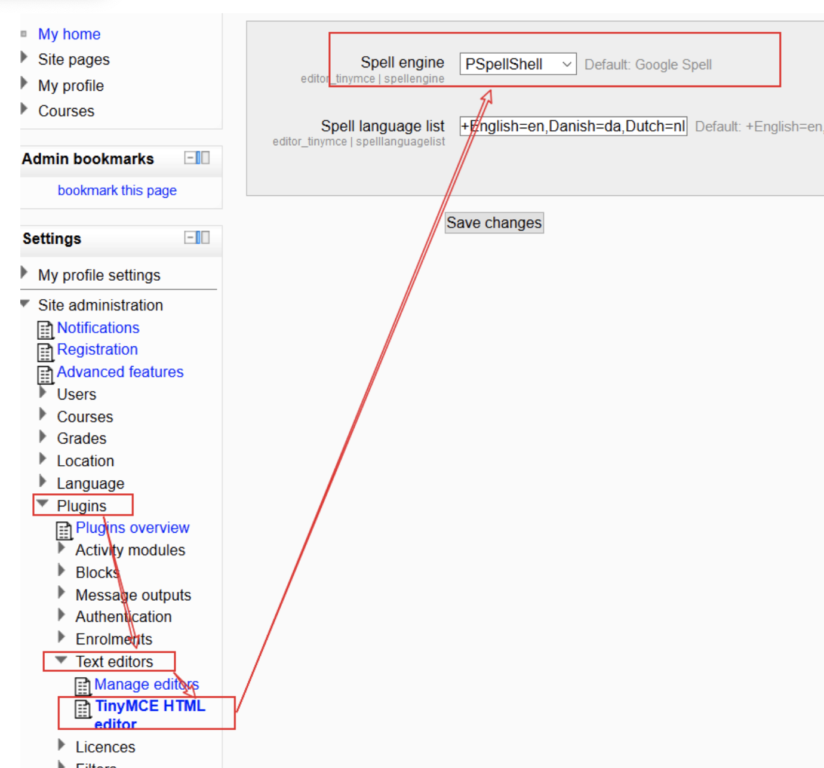Dock the Admin bookmarks block
The height and width of the screenshot is (768, 824).
click(203, 158)
